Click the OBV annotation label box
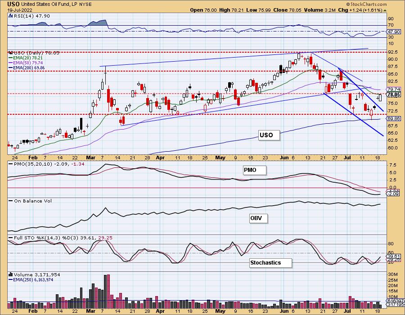405x315 pixels. 258,218
